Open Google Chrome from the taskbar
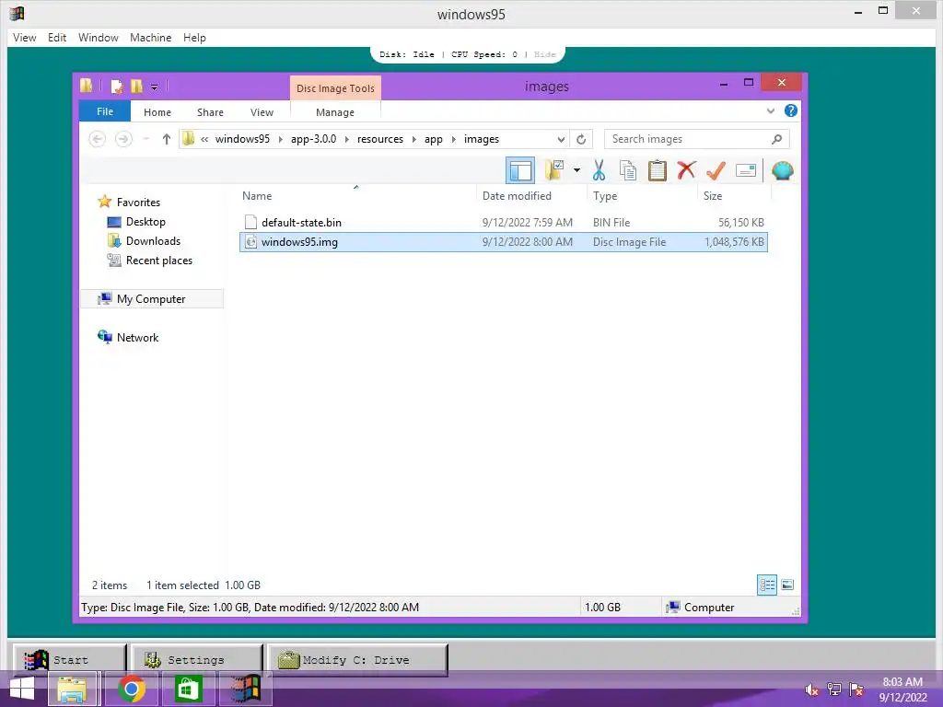 pyautogui.click(x=131, y=689)
